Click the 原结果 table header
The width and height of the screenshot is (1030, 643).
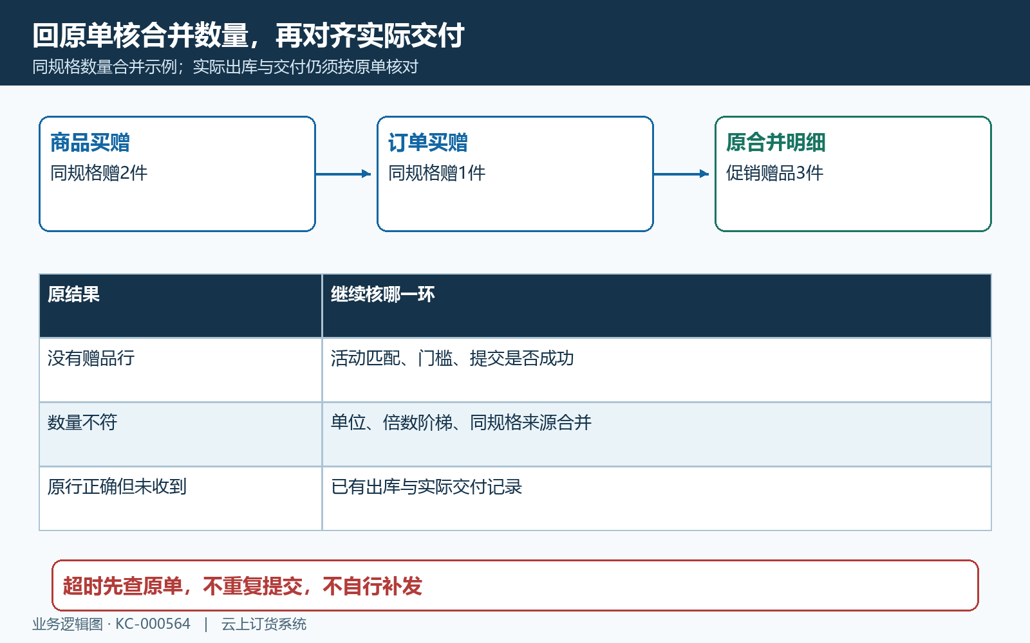pos(181,306)
